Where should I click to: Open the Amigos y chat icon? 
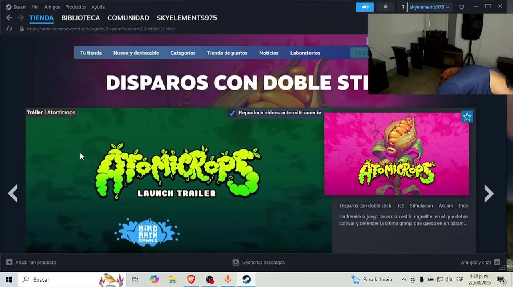(x=497, y=262)
